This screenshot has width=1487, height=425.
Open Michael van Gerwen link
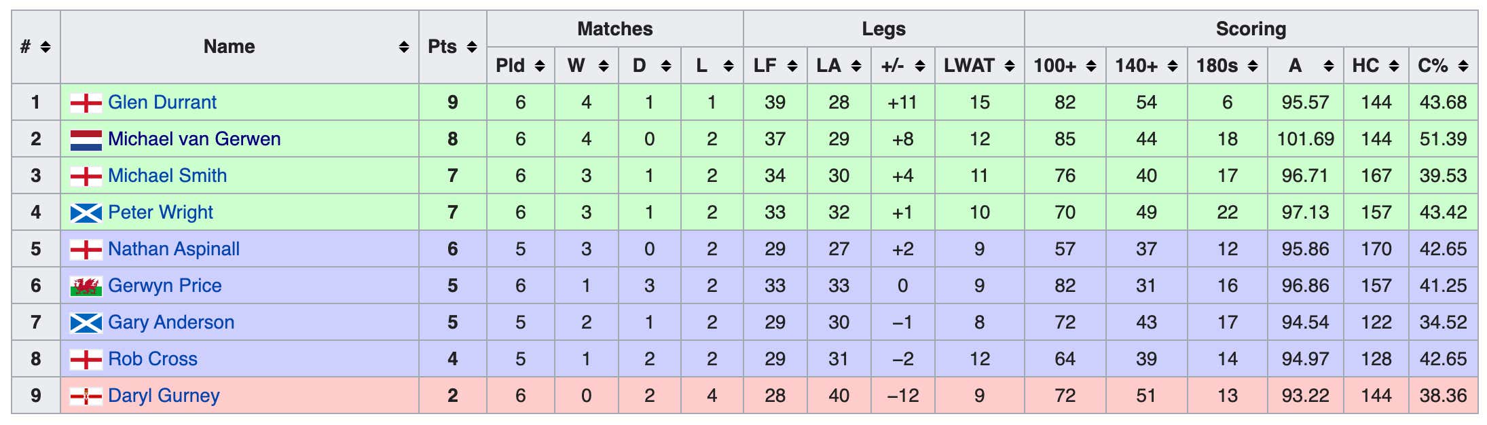pyautogui.click(x=194, y=139)
